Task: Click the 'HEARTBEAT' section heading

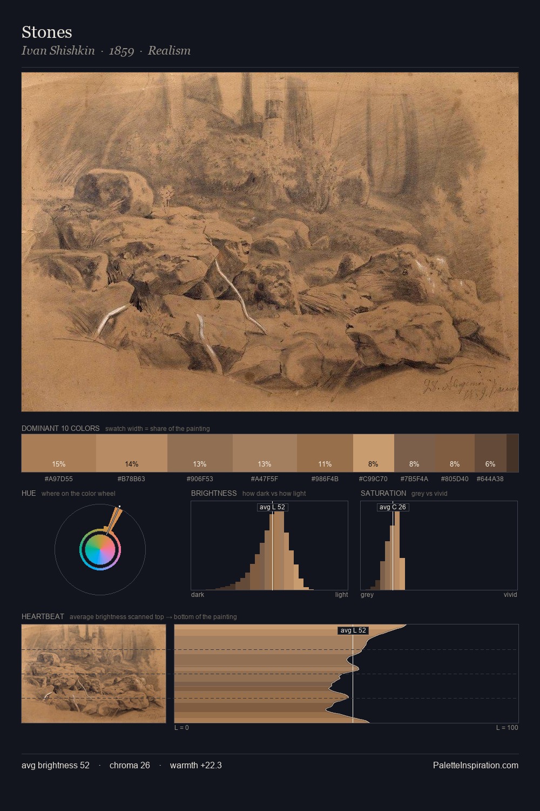Action: 43,616
